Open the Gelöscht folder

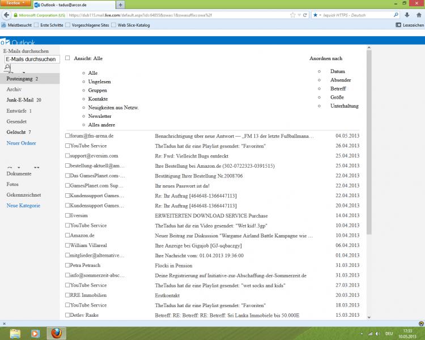(19, 132)
